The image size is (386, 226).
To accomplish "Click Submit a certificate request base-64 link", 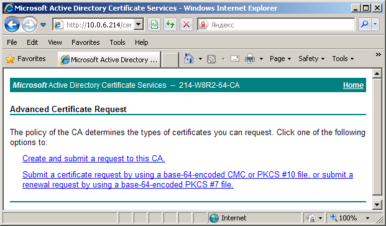I will [188, 180].
